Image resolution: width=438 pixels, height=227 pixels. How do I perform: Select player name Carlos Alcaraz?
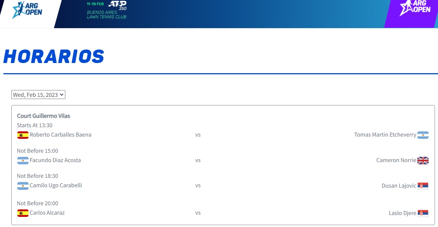[x=47, y=212]
